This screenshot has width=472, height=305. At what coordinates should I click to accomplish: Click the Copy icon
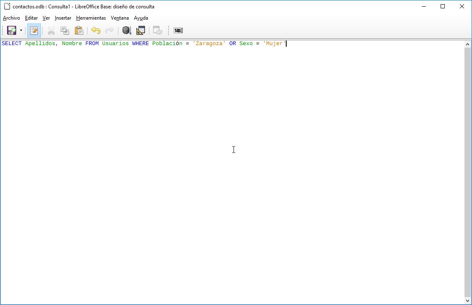pos(65,30)
